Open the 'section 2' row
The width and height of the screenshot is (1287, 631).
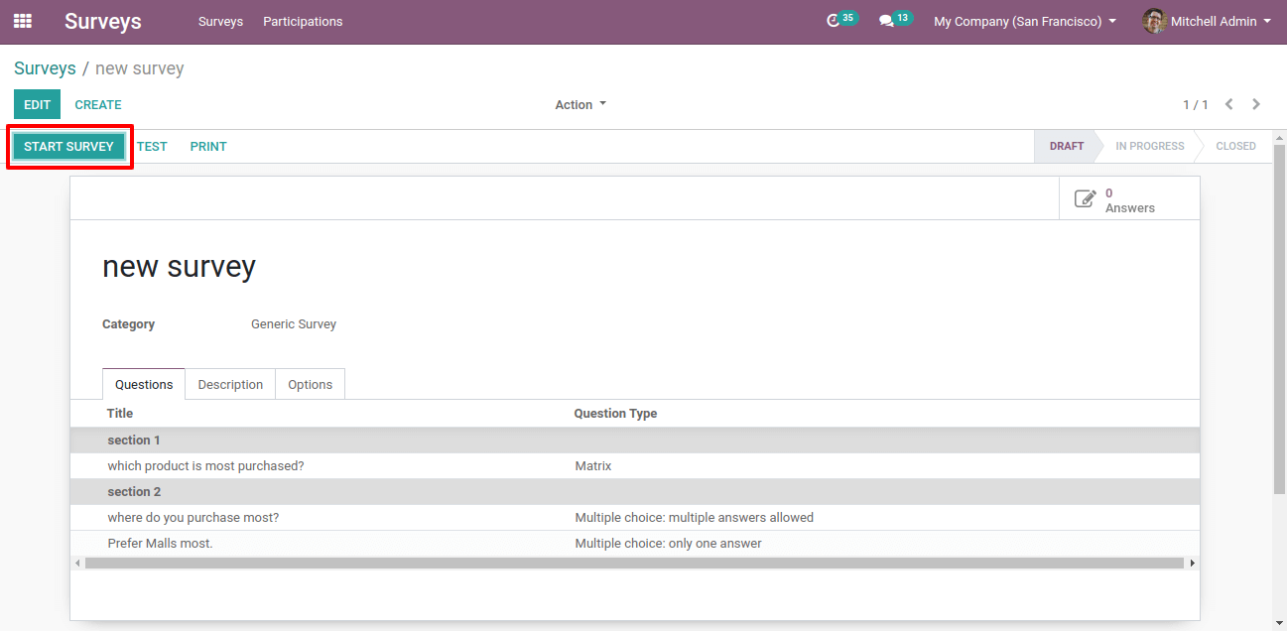[634, 491]
